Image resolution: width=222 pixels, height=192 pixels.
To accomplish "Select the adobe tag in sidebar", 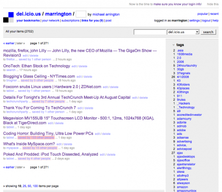I will [181, 130].
